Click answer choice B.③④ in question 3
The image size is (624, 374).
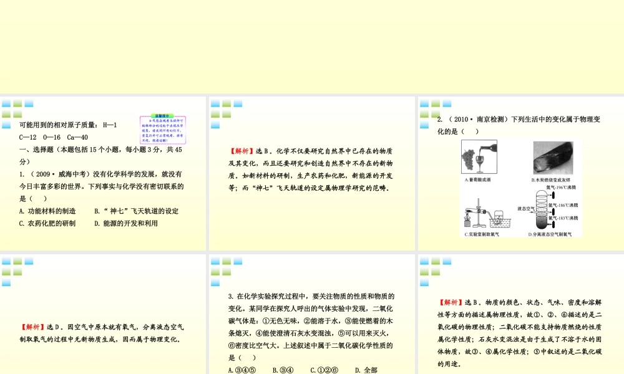pyautogui.click(x=283, y=370)
